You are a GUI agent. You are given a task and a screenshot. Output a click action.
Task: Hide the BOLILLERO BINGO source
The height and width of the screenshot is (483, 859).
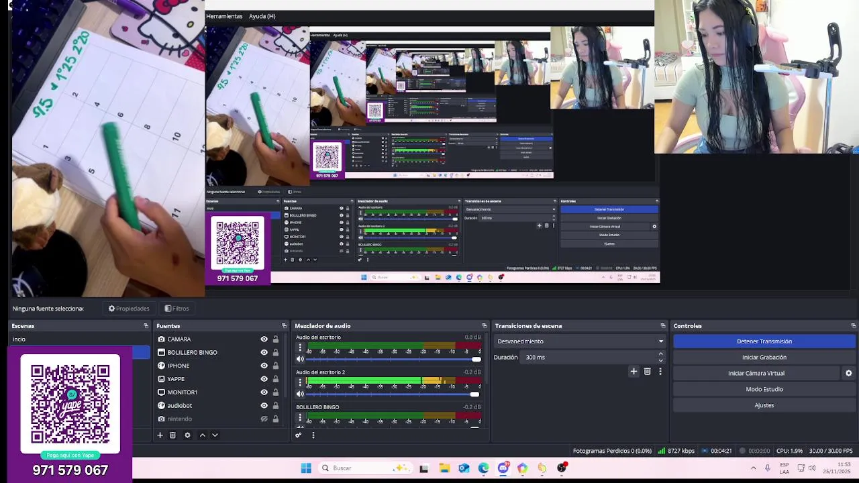(264, 352)
